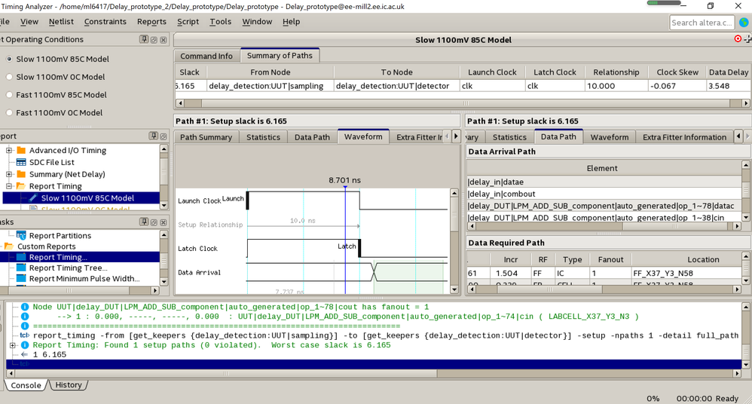Click the Search altera.com input field

coord(701,23)
